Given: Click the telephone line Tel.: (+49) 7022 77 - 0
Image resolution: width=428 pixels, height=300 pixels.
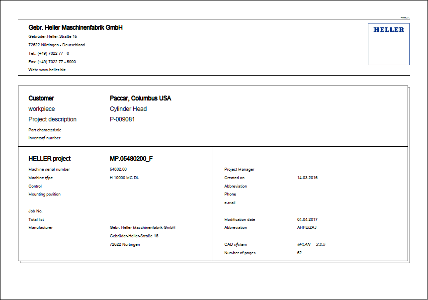Looking at the screenshot, I should 49,53.
